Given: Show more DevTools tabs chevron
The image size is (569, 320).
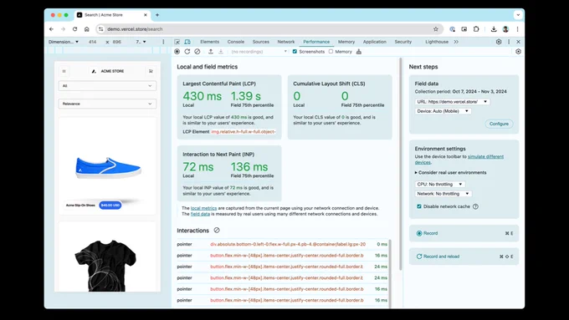Looking at the screenshot, I should [x=456, y=42].
